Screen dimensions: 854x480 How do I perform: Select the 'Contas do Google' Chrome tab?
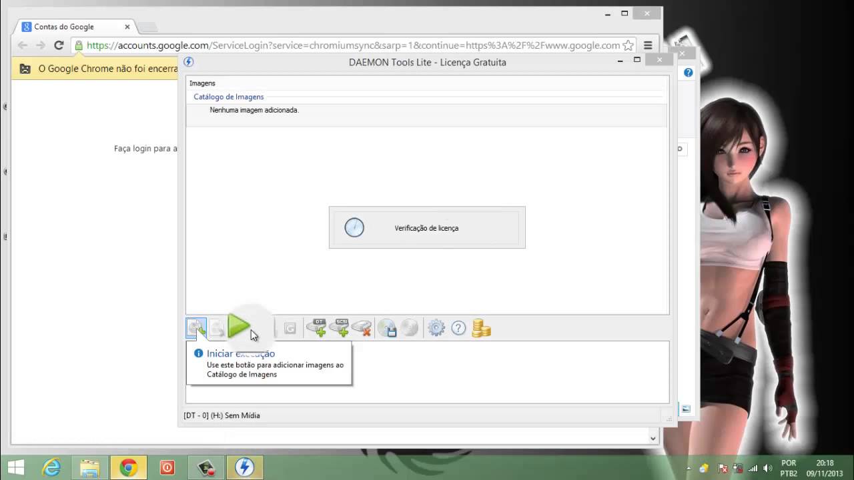[x=75, y=27]
